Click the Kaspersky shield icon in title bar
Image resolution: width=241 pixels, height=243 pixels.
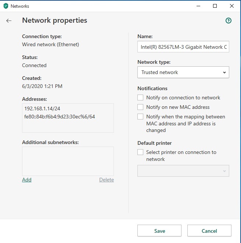(x=6, y=6)
